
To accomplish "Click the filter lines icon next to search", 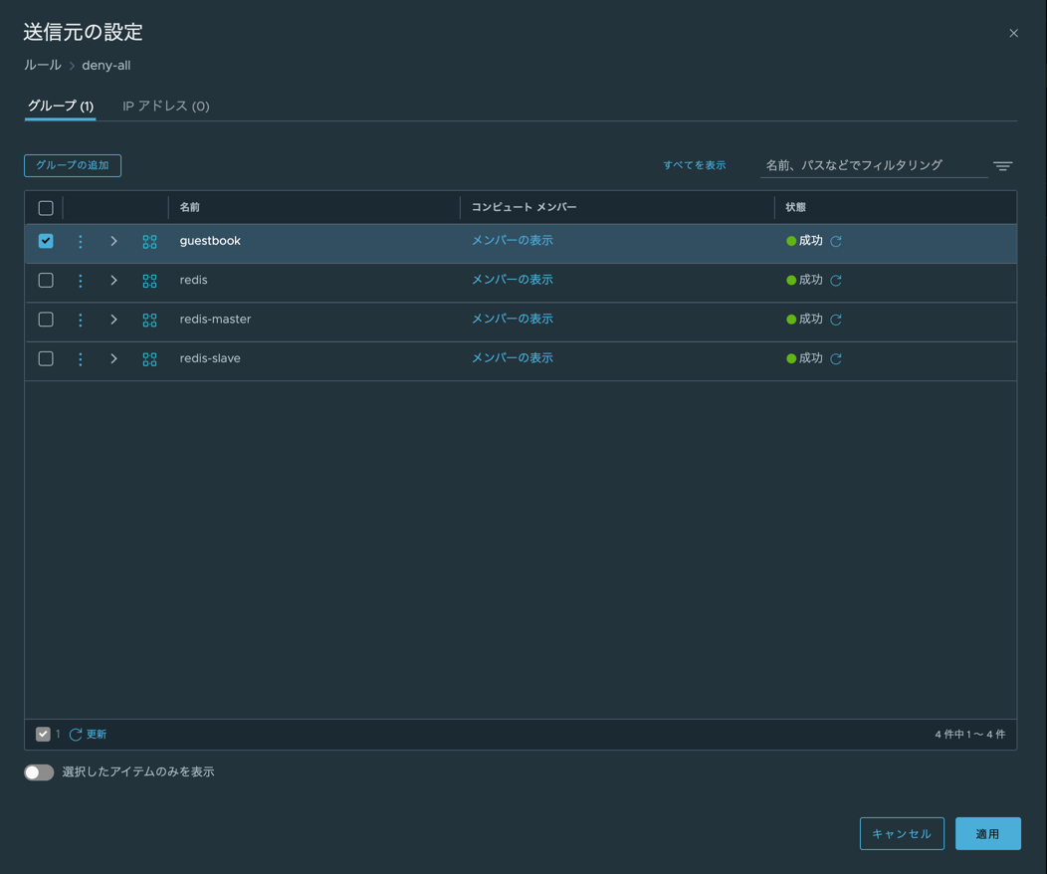I will coord(1002,166).
